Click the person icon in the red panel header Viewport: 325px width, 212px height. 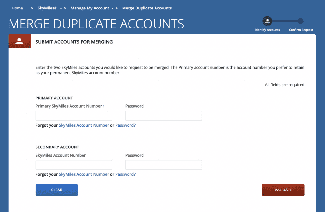(x=19, y=41)
